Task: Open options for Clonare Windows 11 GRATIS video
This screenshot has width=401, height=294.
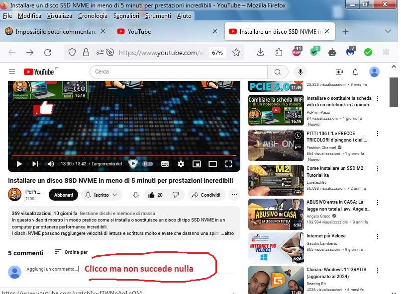Action: (x=378, y=270)
